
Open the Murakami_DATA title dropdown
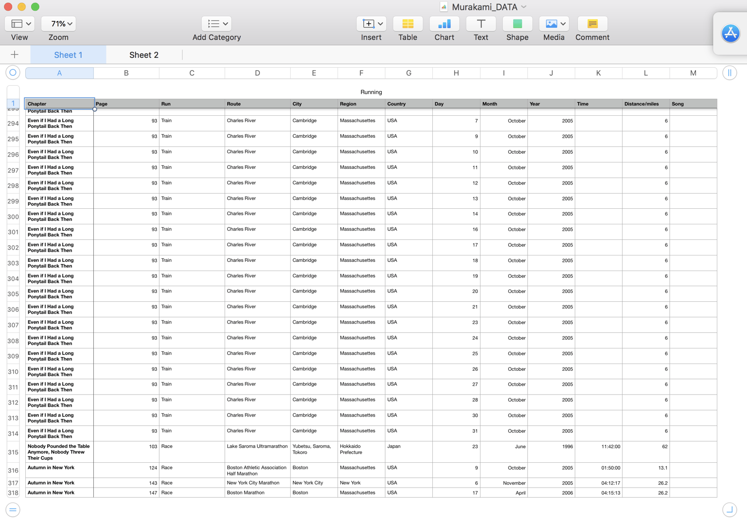[524, 7]
